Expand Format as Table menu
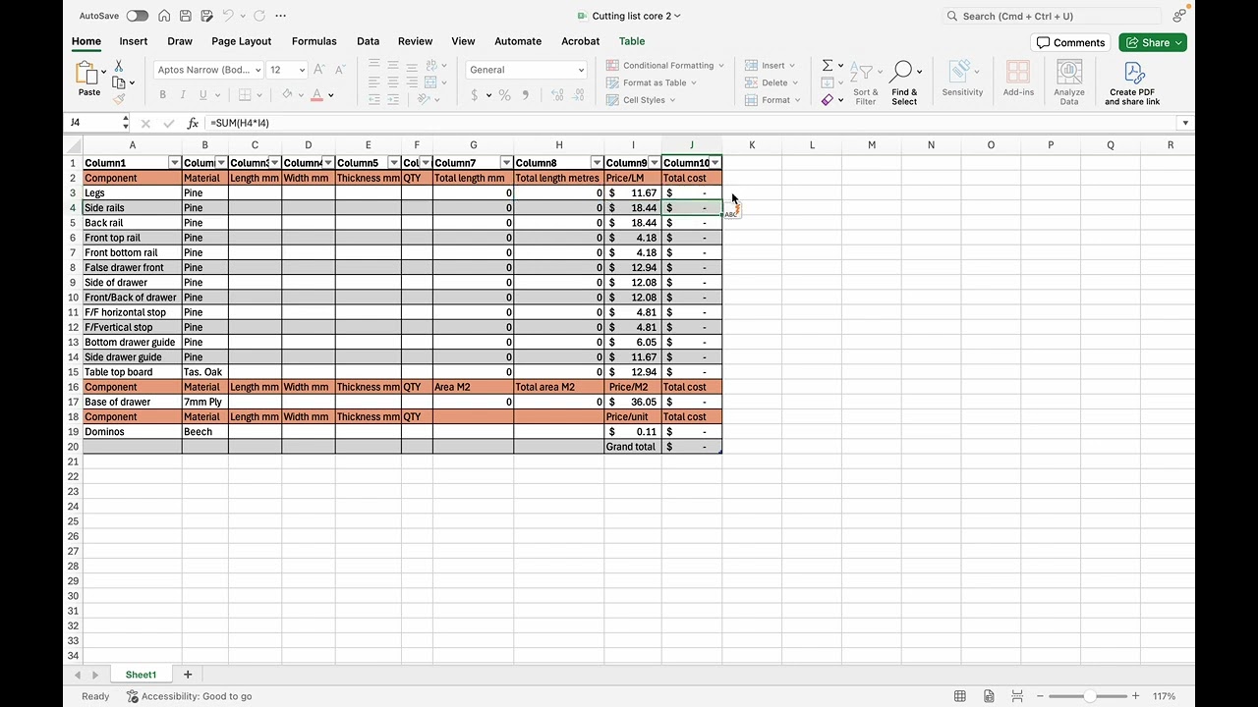 click(651, 82)
